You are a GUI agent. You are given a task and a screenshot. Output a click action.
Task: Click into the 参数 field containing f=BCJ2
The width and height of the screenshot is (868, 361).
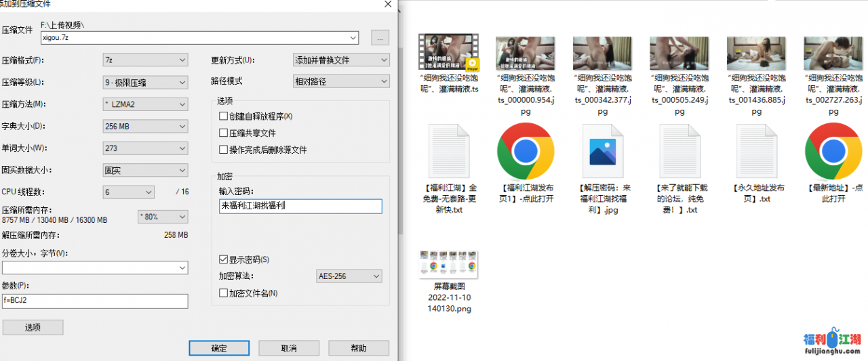click(95, 301)
